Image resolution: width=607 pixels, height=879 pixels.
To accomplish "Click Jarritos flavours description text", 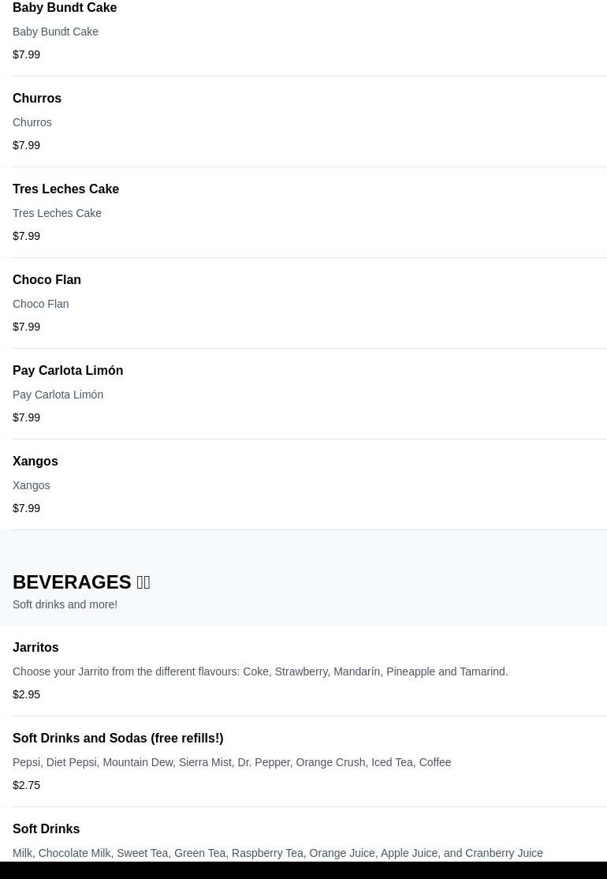I will pos(260,671).
